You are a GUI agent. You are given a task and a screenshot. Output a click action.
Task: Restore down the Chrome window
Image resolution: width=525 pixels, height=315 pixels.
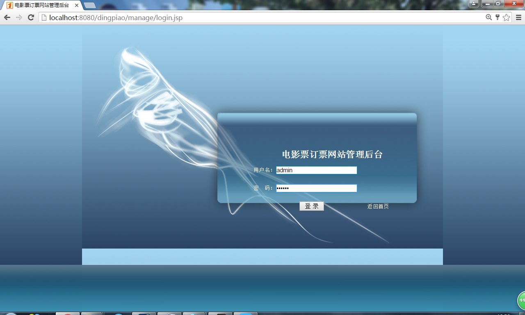pyautogui.click(x=498, y=4)
